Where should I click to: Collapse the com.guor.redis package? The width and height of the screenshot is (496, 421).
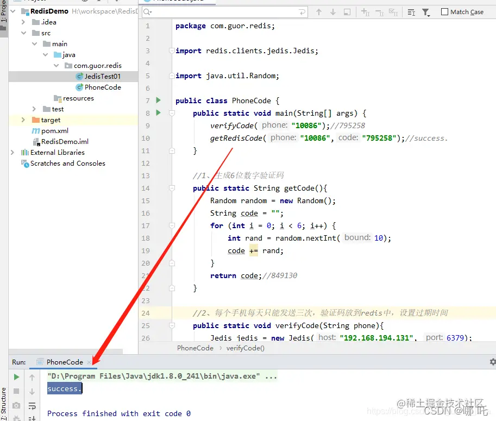(x=56, y=66)
